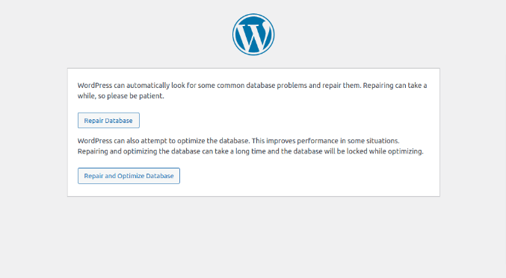The height and width of the screenshot is (278, 506).
Task: Click the word 'Repair' in the first button
Action: [x=93, y=121]
